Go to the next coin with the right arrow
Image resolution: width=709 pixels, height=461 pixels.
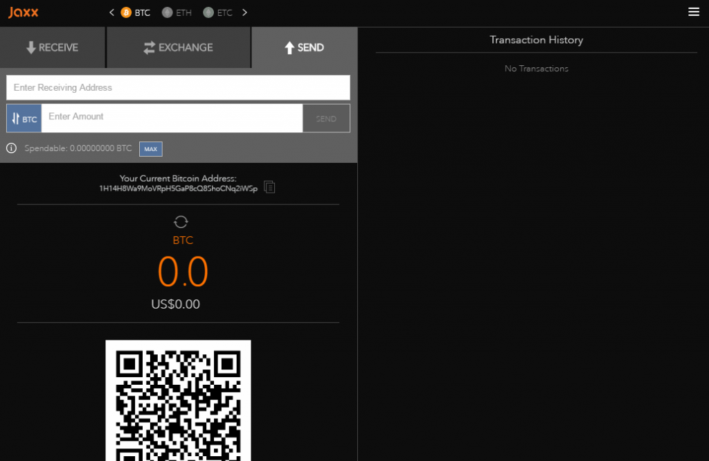[244, 12]
